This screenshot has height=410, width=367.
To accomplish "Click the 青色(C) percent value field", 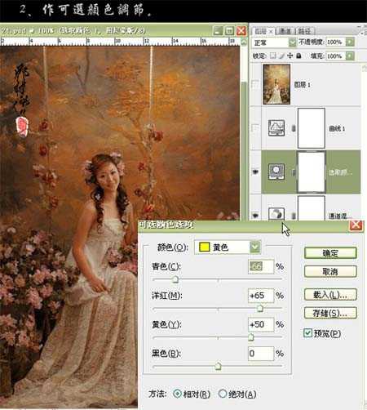I will (261, 266).
